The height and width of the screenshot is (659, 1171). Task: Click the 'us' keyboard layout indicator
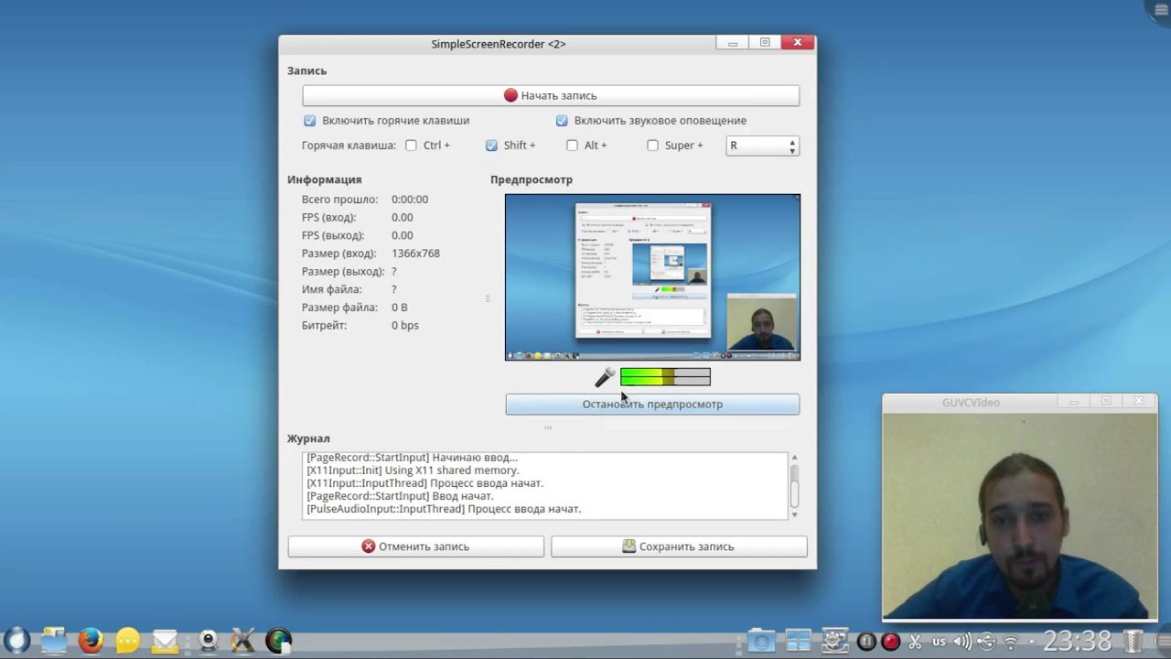click(x=939, y=642)
